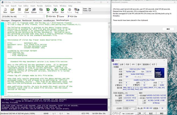Click the Save toolbar icon
This screenshot has height=115, width=177.
point(19,11)
